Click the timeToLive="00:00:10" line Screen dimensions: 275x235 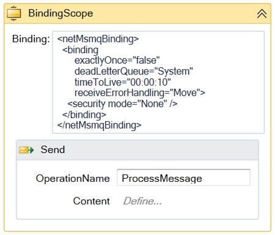(123, 83)
